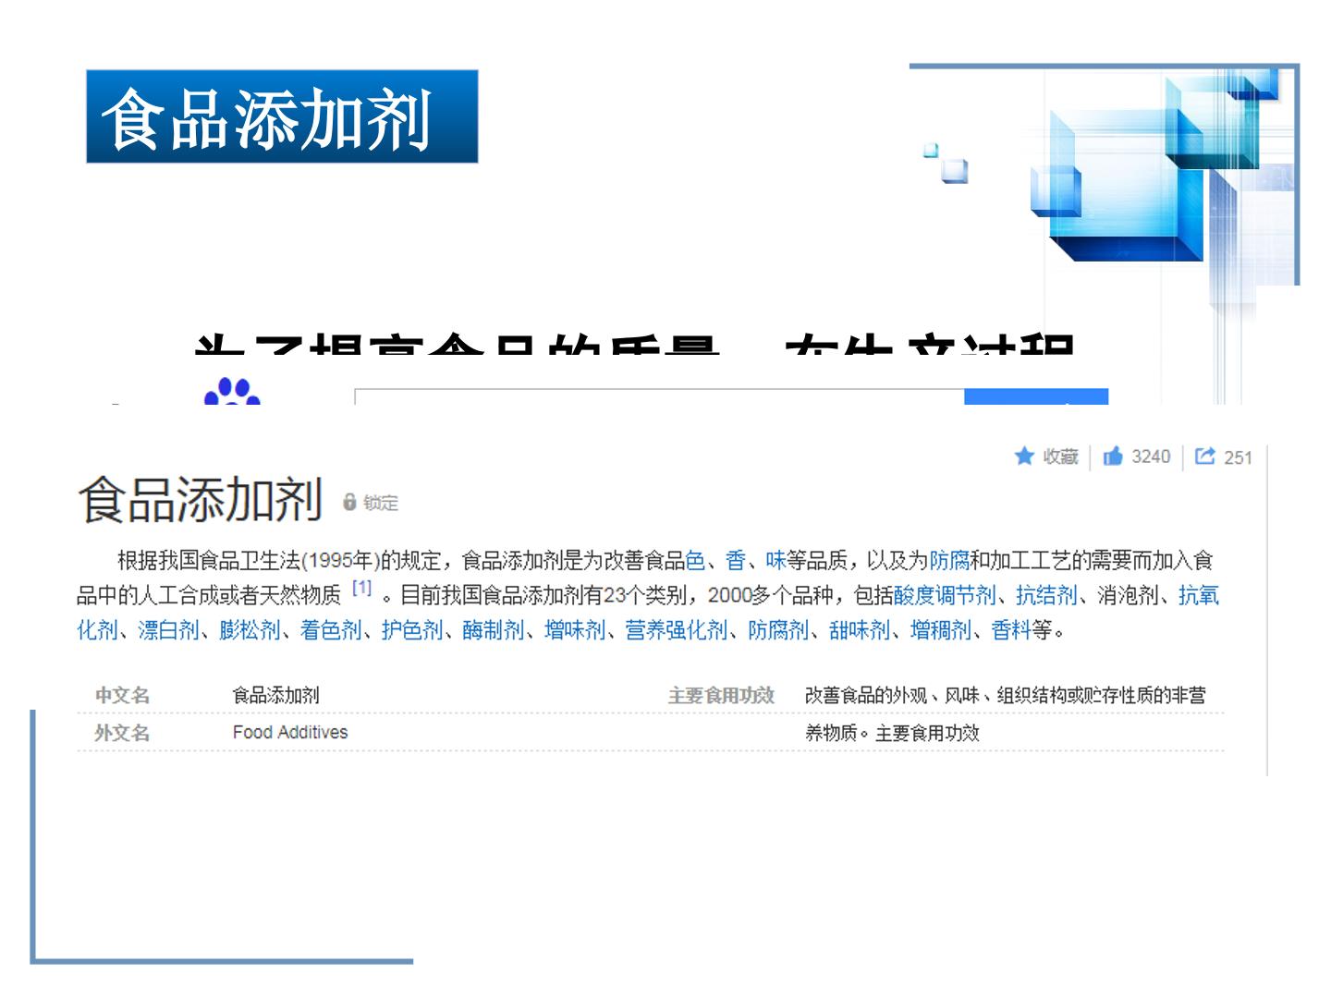Click the Food Additives value
Image resolution: width=1331 pixels, height=998 pixels.
[x=290, y=732]
